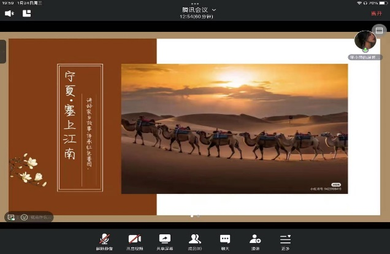Select the speaker's avatar thumbnail
This screenshot has height=254, width=390.
tap(365, 41)
